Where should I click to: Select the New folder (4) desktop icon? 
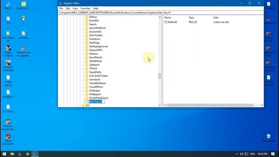point(8,37)
